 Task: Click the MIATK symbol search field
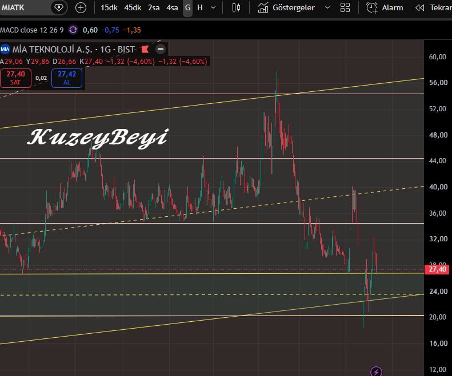(x=25, y=7)
